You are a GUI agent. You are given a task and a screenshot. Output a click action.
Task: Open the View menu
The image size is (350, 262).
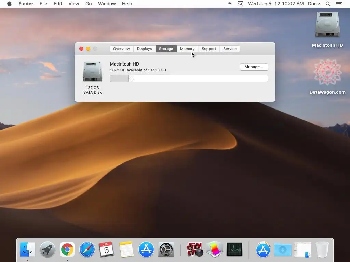coord(74,4)
